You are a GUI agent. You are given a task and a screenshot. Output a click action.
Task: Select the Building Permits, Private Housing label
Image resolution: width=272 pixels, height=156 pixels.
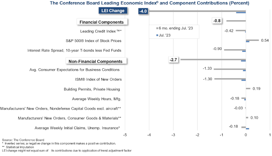click(92, 89)
